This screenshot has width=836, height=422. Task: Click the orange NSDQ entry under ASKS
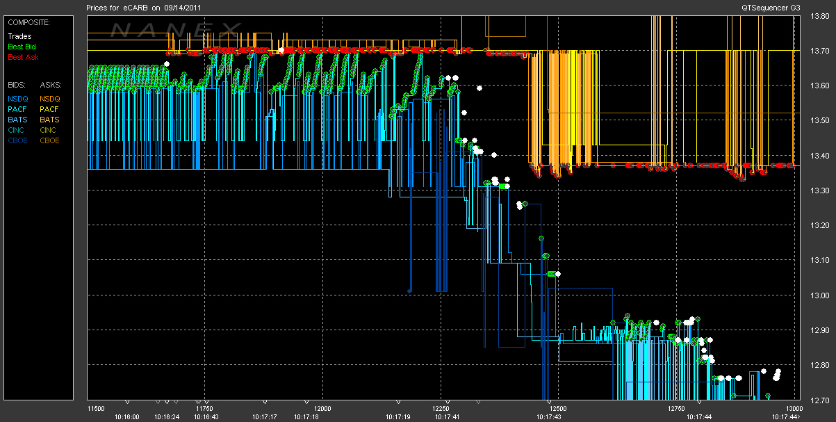click(50, 99)
